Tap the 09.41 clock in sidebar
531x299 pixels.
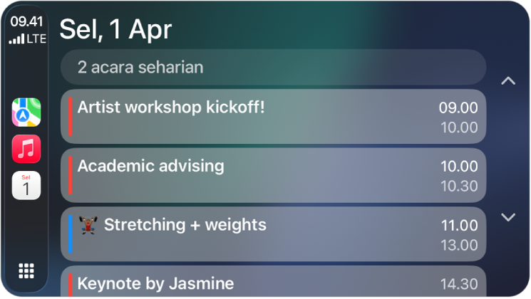tap(27, 22)
